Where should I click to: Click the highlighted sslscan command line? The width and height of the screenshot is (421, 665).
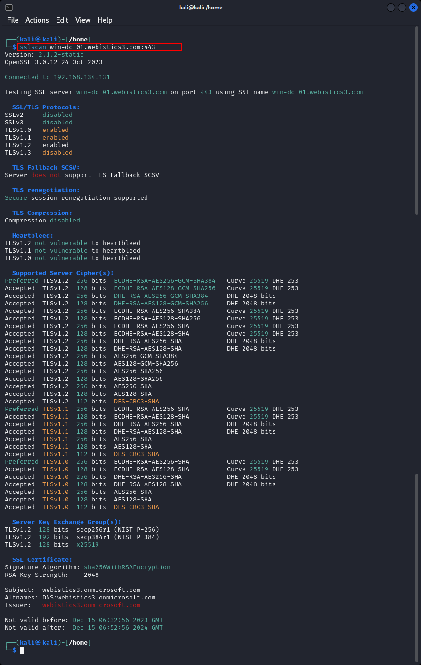(x=99, y=47)
